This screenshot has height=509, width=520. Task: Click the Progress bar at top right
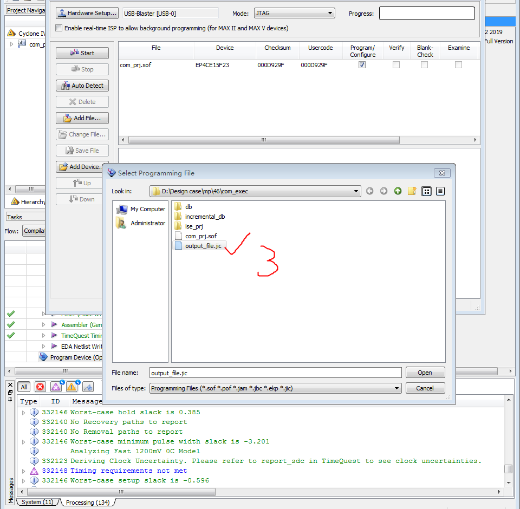[427, 13]
